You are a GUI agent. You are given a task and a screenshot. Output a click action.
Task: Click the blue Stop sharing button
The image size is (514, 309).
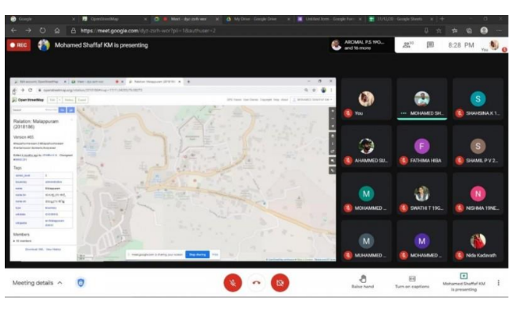pos(197,254)
